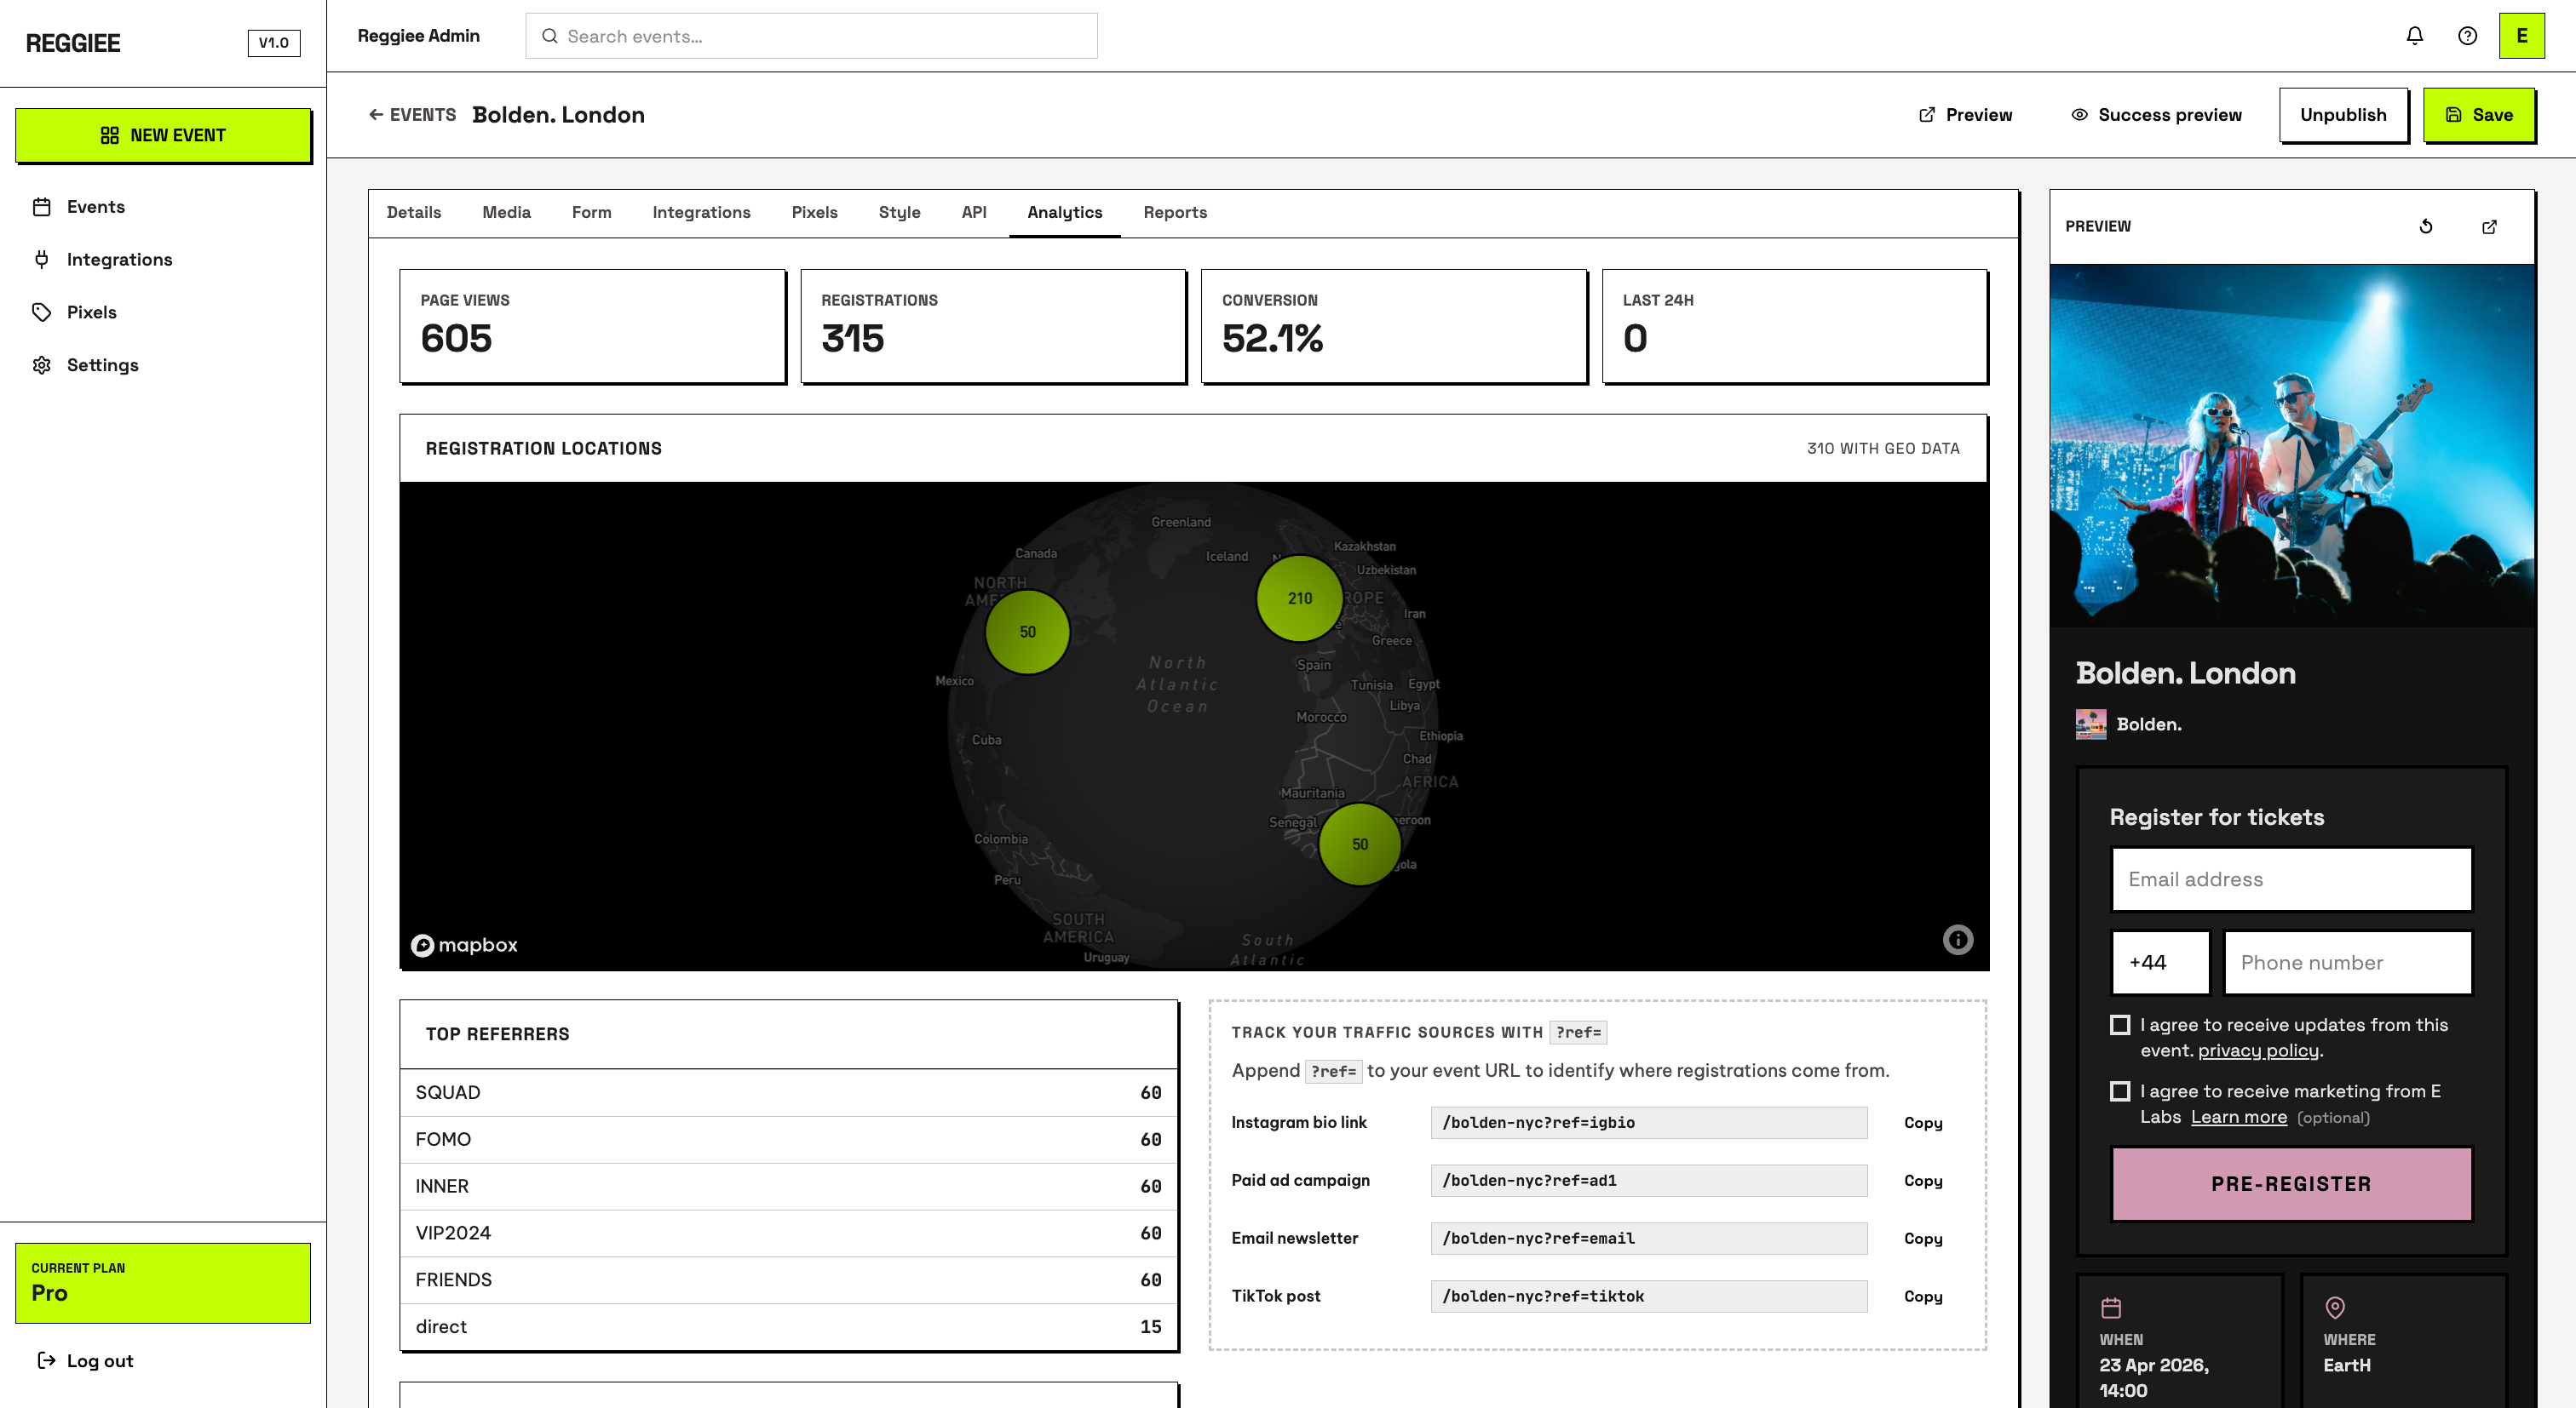Screen dimensions: 2576x1408
Task: Click the privacy policy link
Action: tap(2258, 1050)
